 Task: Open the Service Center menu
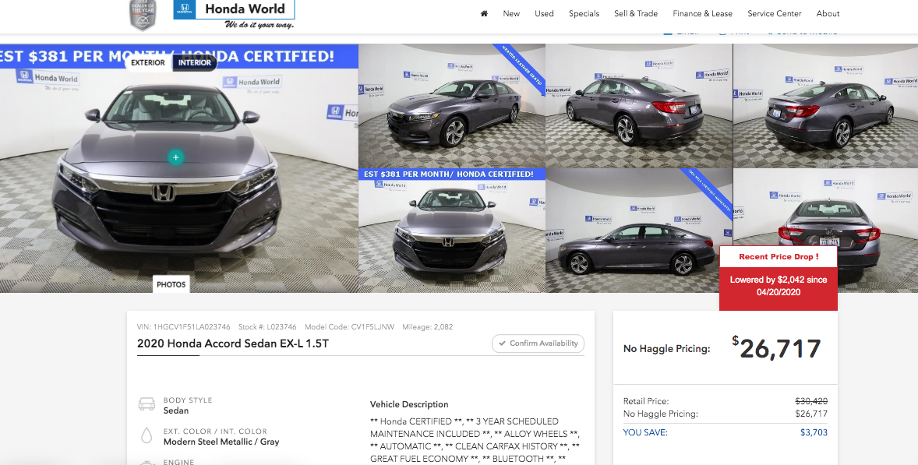coord(774,13)
